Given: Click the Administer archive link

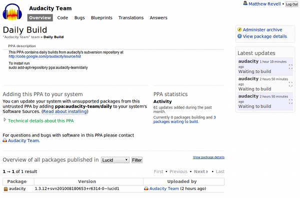Looking at the screenshot, I should pyautogui.click(x=262, y=29).
